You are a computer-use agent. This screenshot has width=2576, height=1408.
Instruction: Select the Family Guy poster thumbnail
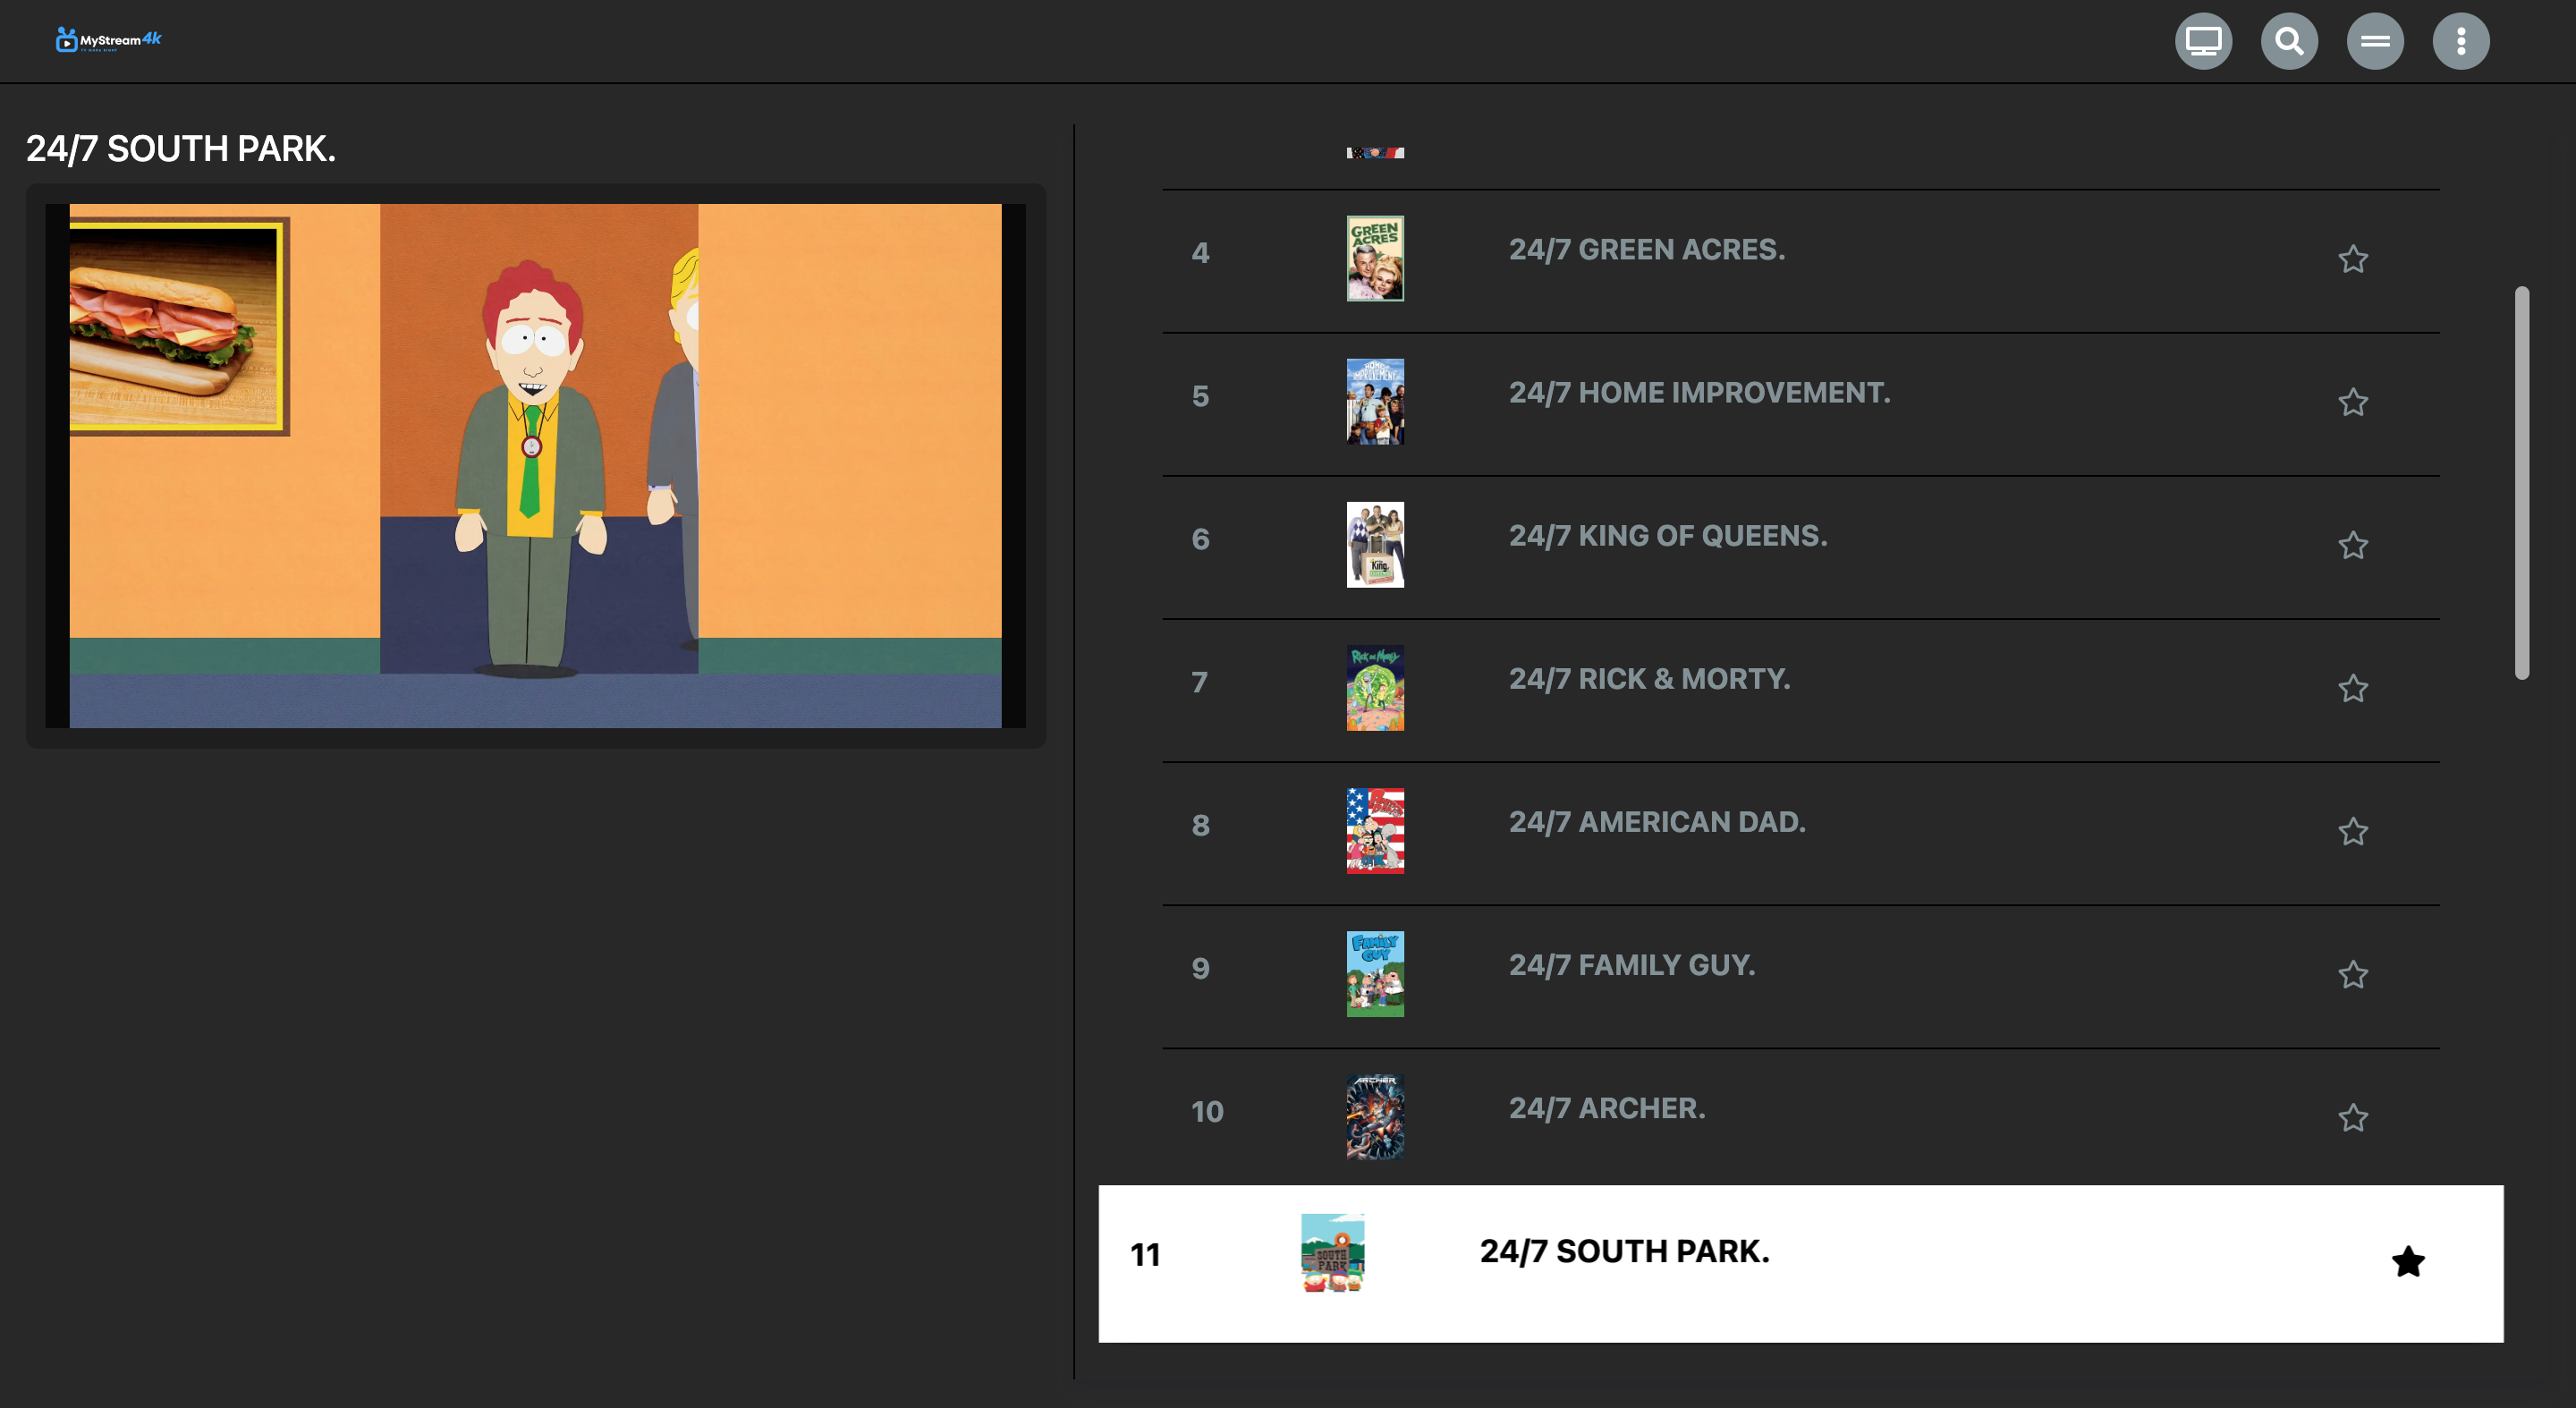coord(1375,973)
